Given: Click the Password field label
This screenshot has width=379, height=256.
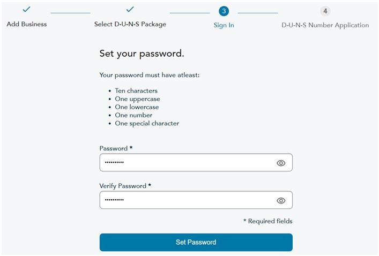Looking at the screenshot, I should point(115,148).
